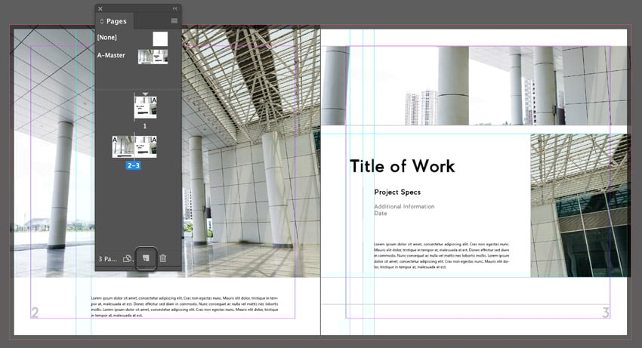
Task: Click the 'Date' text line
Action: click(x=381, y=214)
